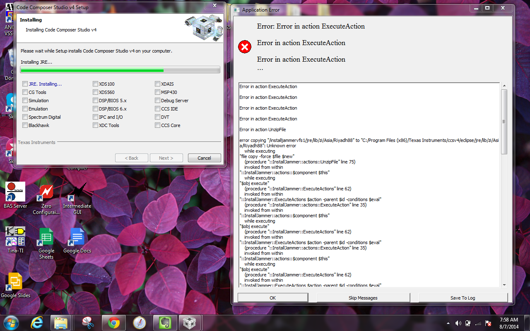Image resolution: width=530 pixels, height=331 pixels.
Task: Click the Intermediate GUI desktop shortcut
Action: 77,199
